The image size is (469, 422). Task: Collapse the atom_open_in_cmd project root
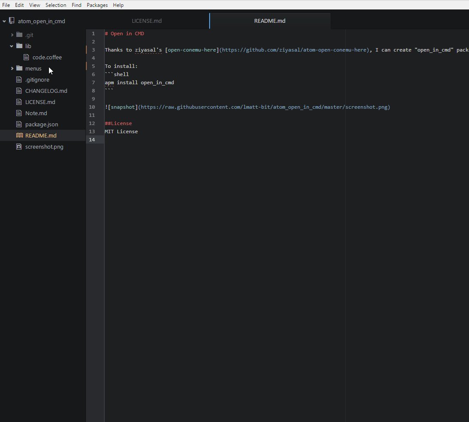tap(4, 21)
